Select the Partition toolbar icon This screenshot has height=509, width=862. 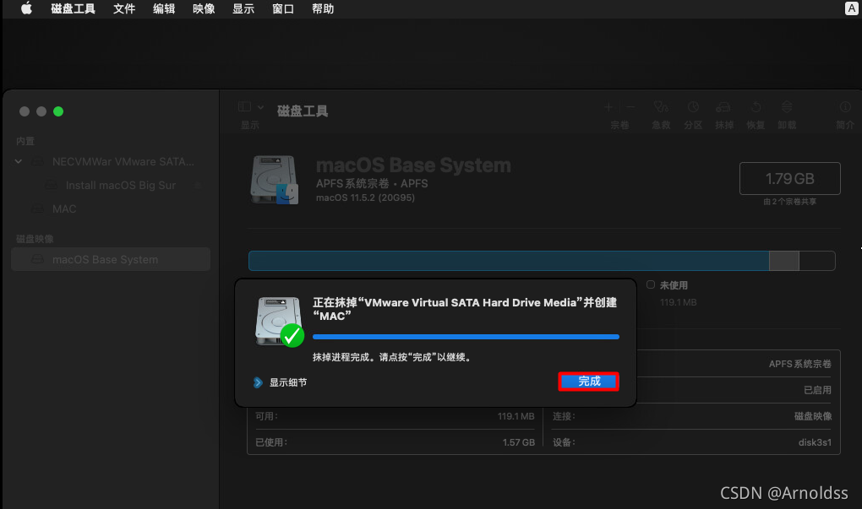click(x=693, y=107)
